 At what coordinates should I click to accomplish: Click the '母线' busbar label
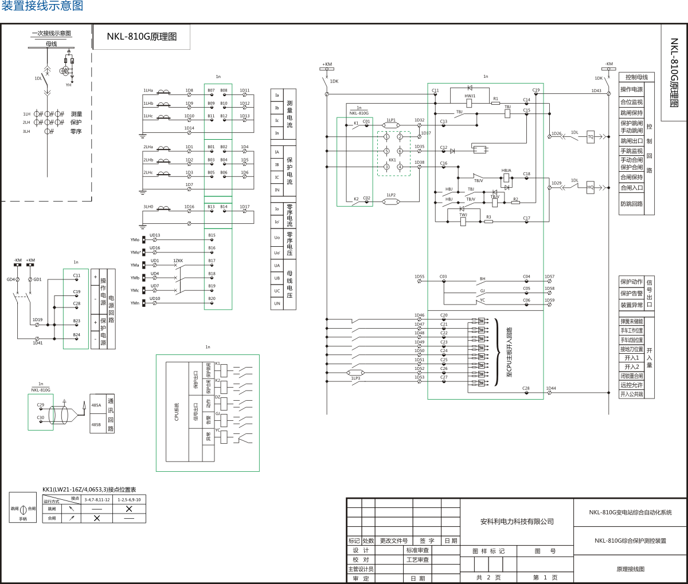52,44
